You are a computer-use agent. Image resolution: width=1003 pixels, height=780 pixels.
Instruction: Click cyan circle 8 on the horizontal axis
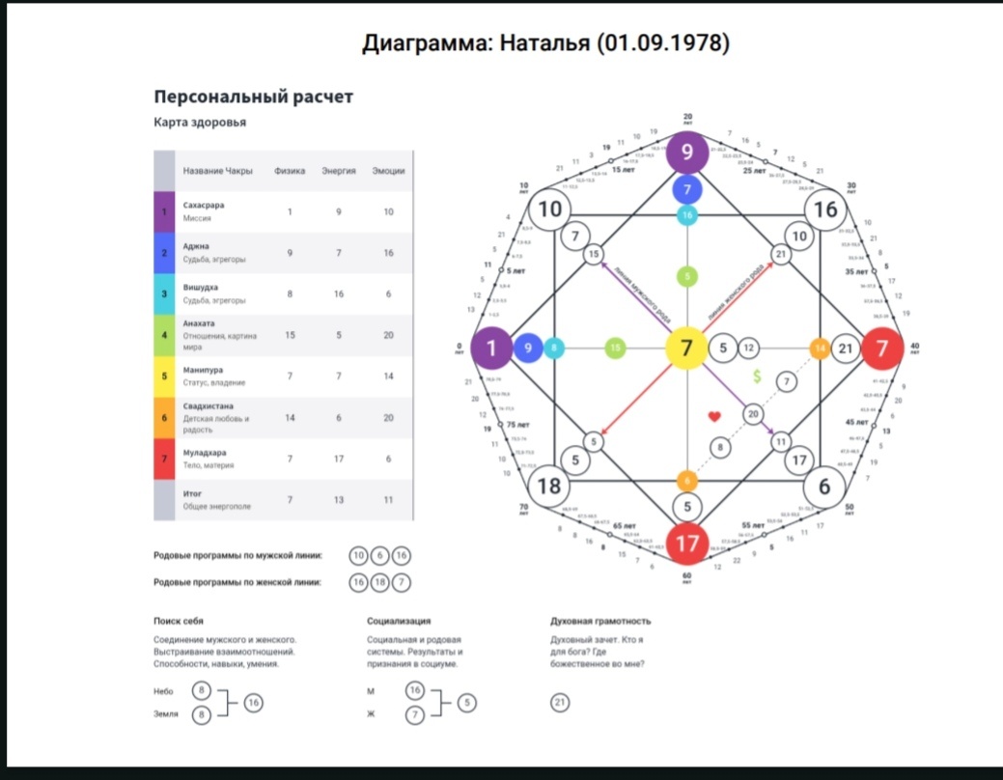(554, 348)
